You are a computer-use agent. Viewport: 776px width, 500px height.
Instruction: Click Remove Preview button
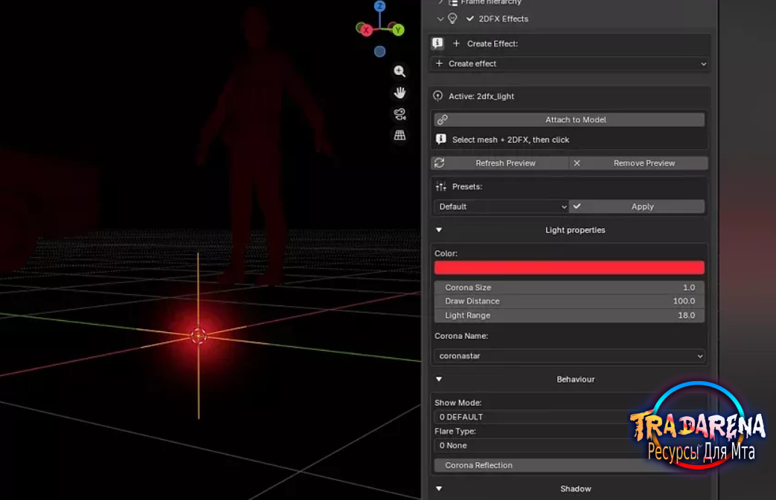[639, 163]
